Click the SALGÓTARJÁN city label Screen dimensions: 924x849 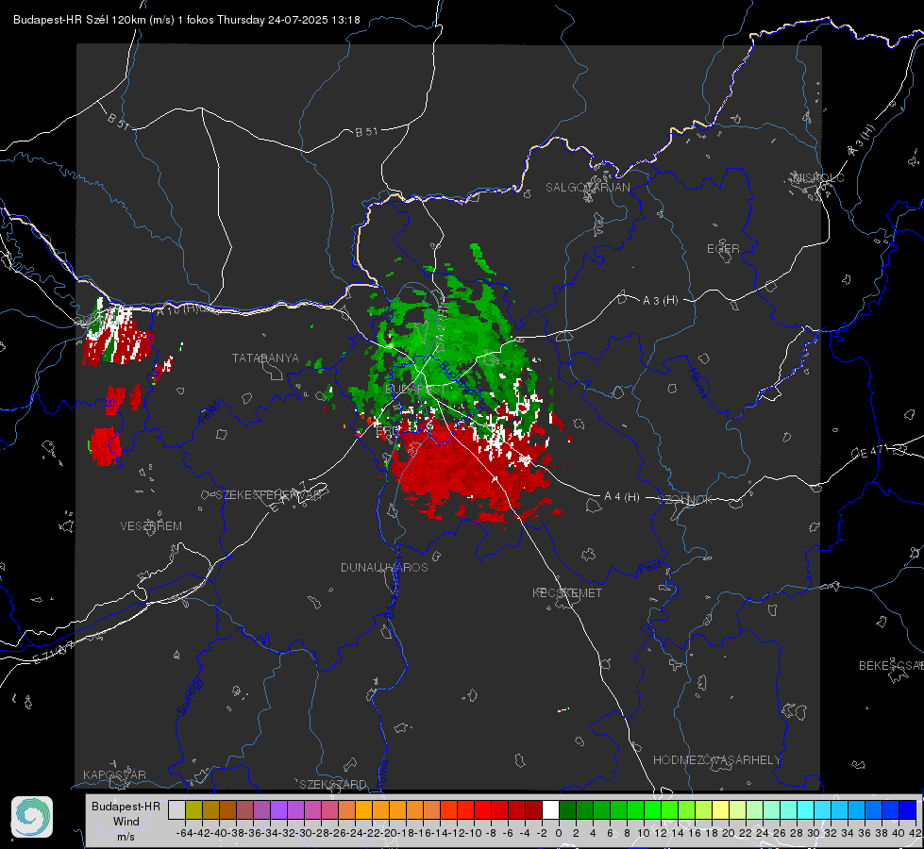[x=587, y=188]
